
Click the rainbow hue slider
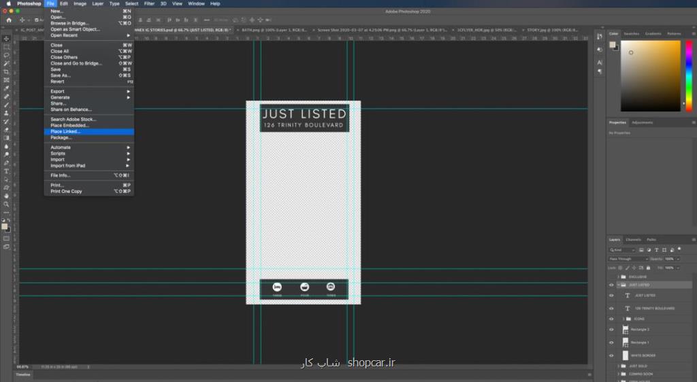pos(687,75)
